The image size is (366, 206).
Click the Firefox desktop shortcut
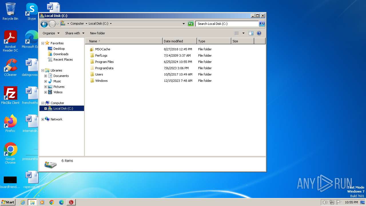(x=10, y=124)
